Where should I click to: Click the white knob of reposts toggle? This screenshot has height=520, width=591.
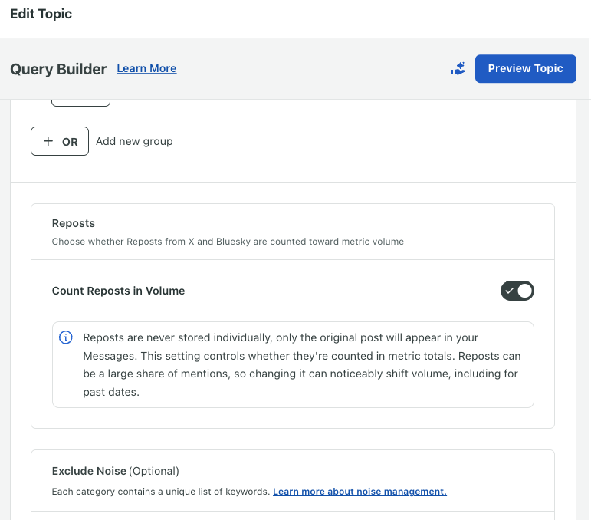tap(524, 291)
